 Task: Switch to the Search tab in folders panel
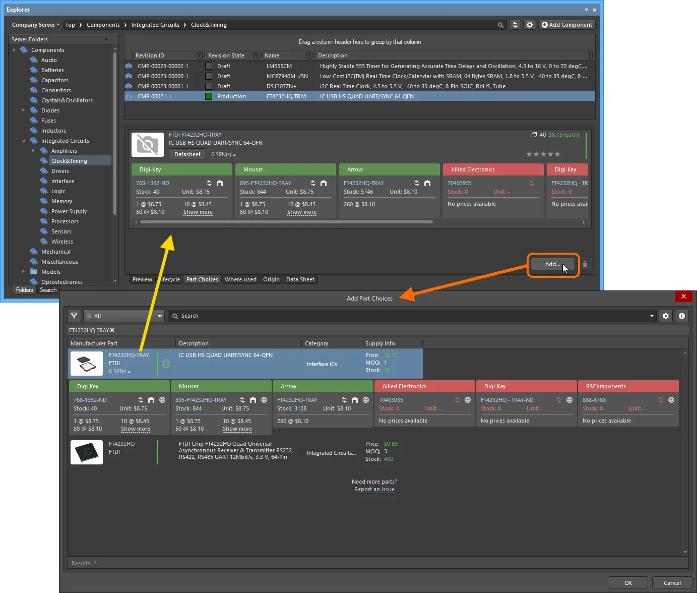pos(48,290)
